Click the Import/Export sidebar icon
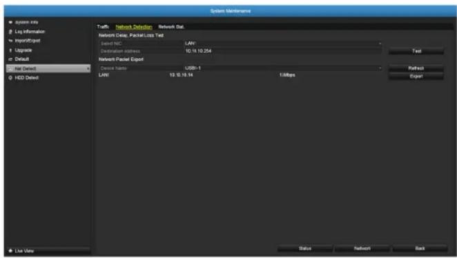Screen dimensions: 457x258 (10, 41)
